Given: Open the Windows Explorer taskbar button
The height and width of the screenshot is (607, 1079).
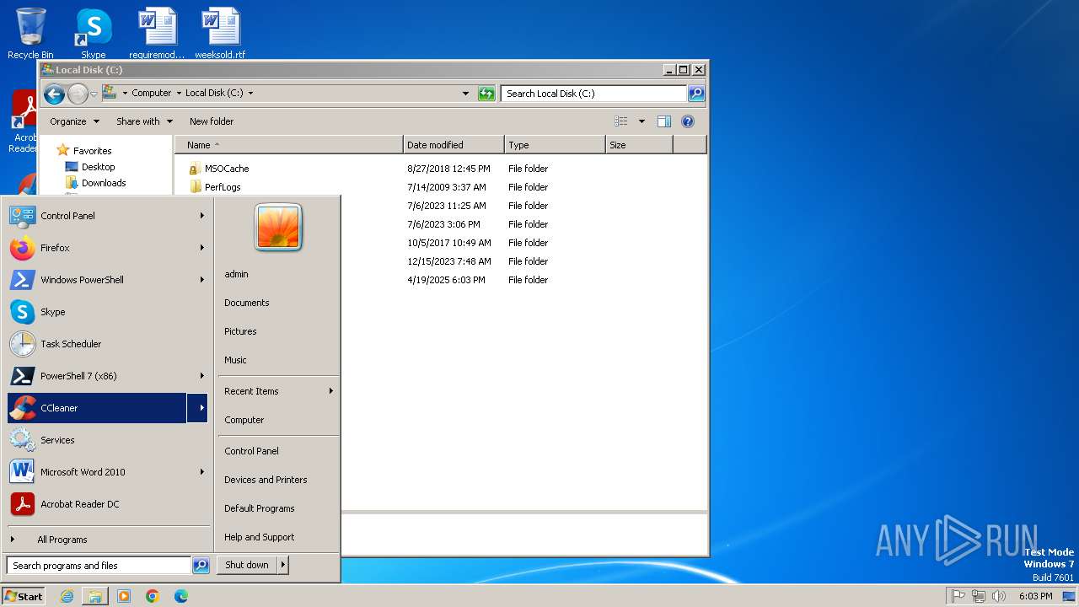Looking at the screenshot, I should click(x=95, y=596).
